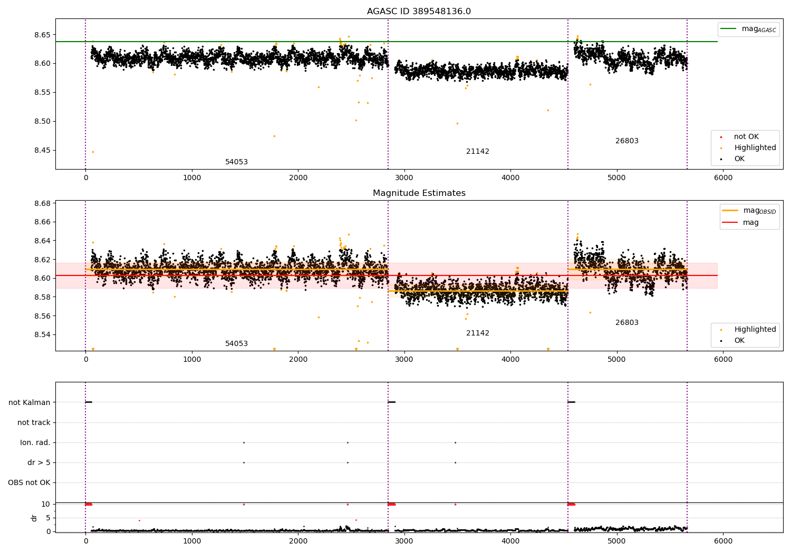Click y-tick '8.56' on the middle plot
This screenshot has width=791, height=553.
pos(42,317)
